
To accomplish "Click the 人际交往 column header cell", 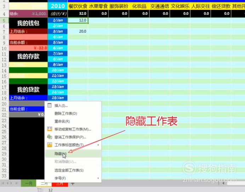I will tap(201, 6).
